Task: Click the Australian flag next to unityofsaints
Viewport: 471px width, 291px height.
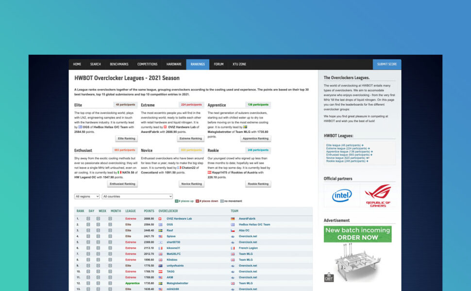Action: tap(160, 266)
